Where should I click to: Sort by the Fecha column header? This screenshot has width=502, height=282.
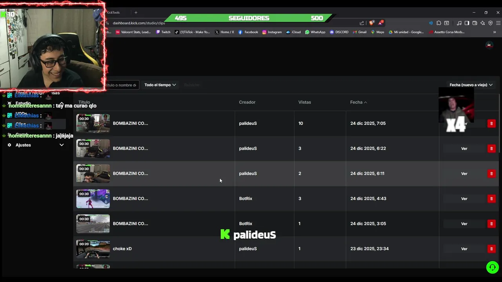point(358,102)
